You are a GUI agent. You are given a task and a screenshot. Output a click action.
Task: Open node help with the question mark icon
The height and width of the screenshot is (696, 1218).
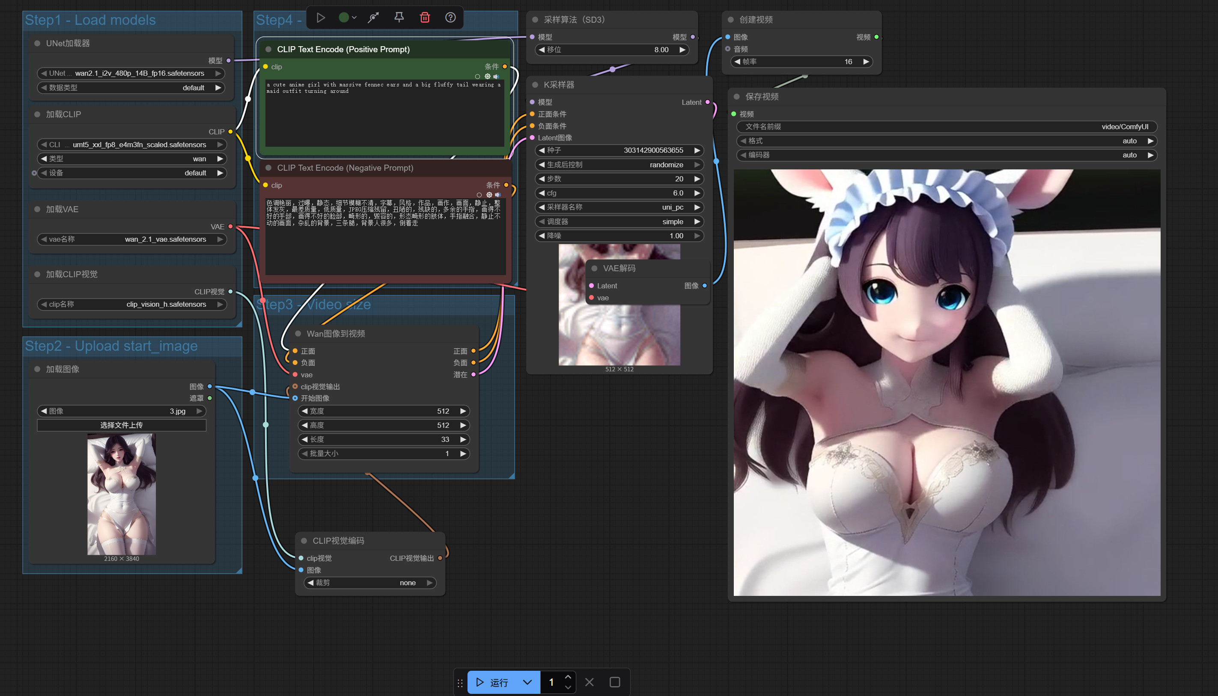pos(450,18)
